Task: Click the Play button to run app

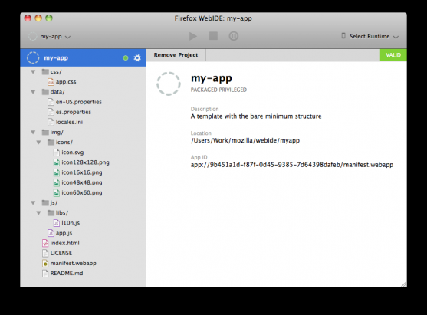Action: tap(193, 36)
